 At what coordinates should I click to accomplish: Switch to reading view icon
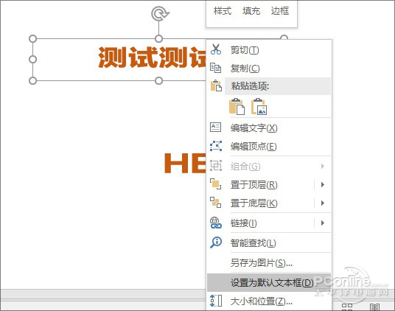[374, 307]
